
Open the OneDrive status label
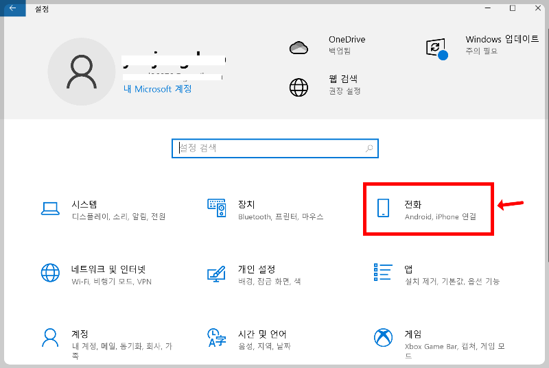coord(347,40)
